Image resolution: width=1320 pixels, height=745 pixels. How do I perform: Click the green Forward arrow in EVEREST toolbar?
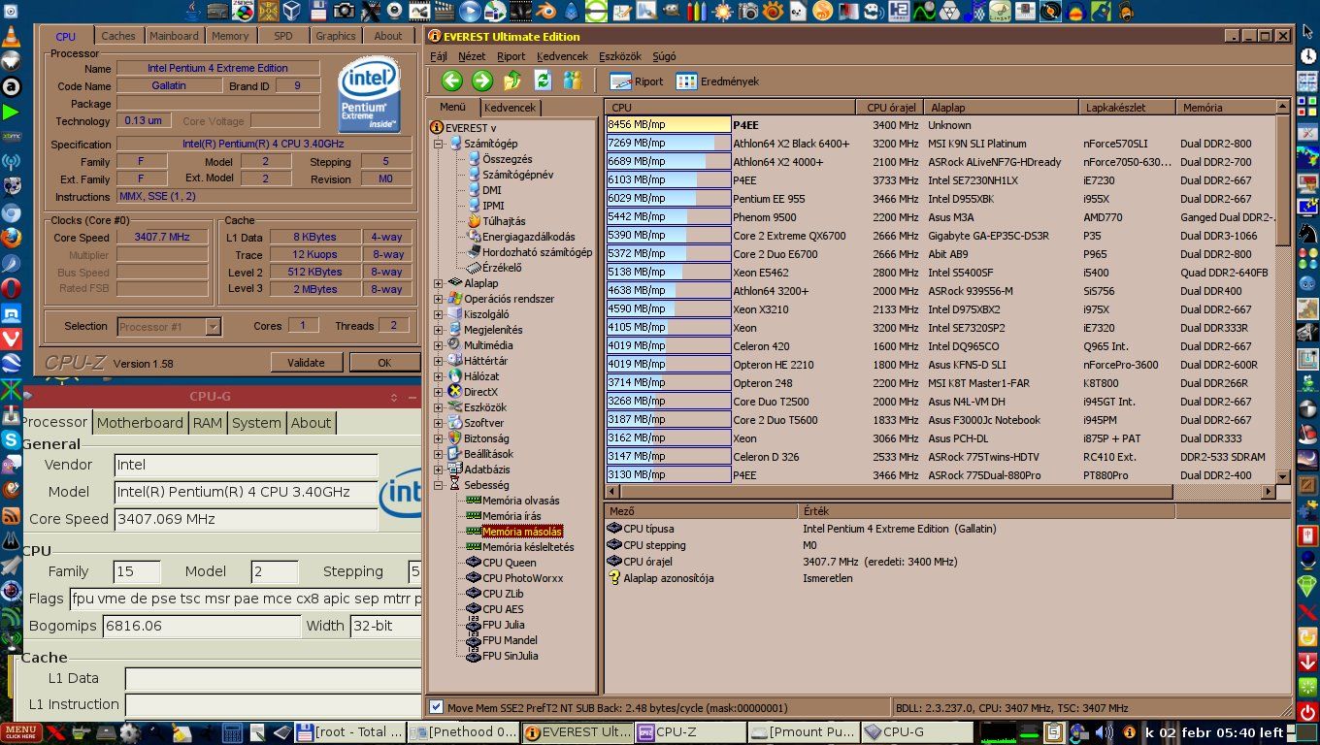click(482, 81)
